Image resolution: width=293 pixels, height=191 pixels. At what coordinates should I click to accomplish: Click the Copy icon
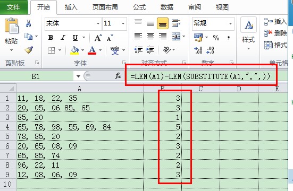[28, 37]
